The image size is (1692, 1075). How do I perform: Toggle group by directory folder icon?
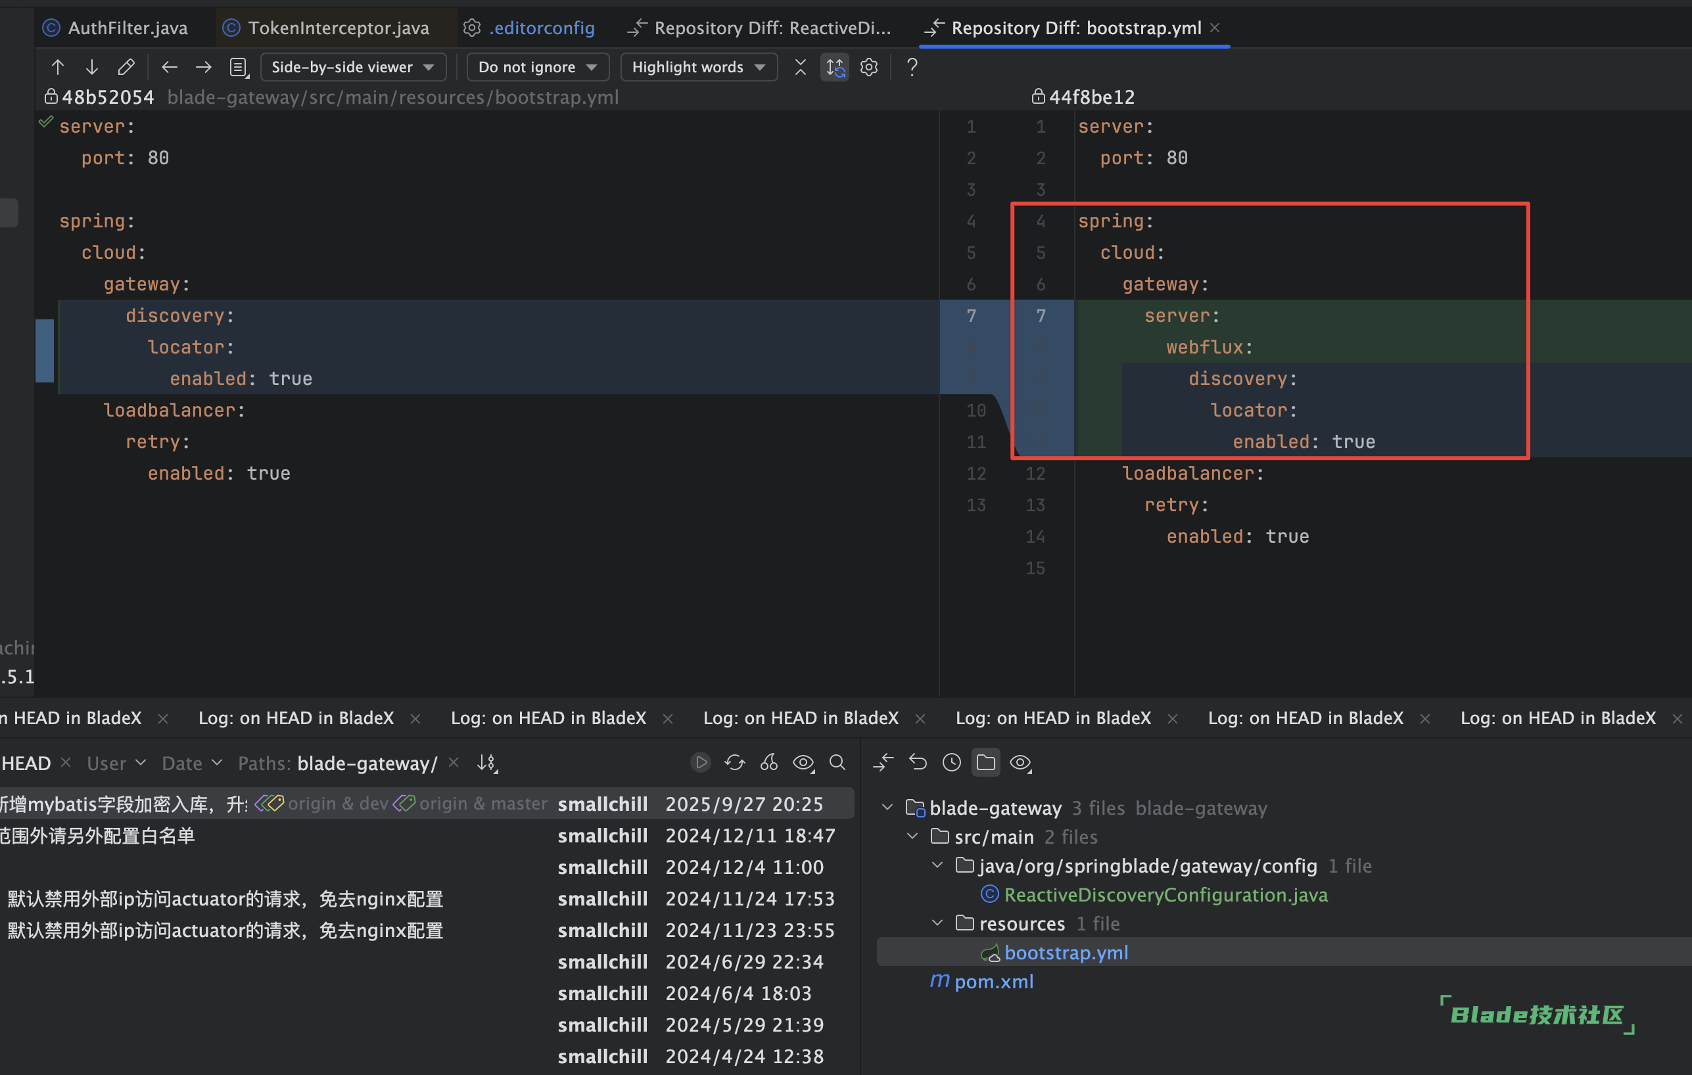pyautogui.click(x=986, y=763)
